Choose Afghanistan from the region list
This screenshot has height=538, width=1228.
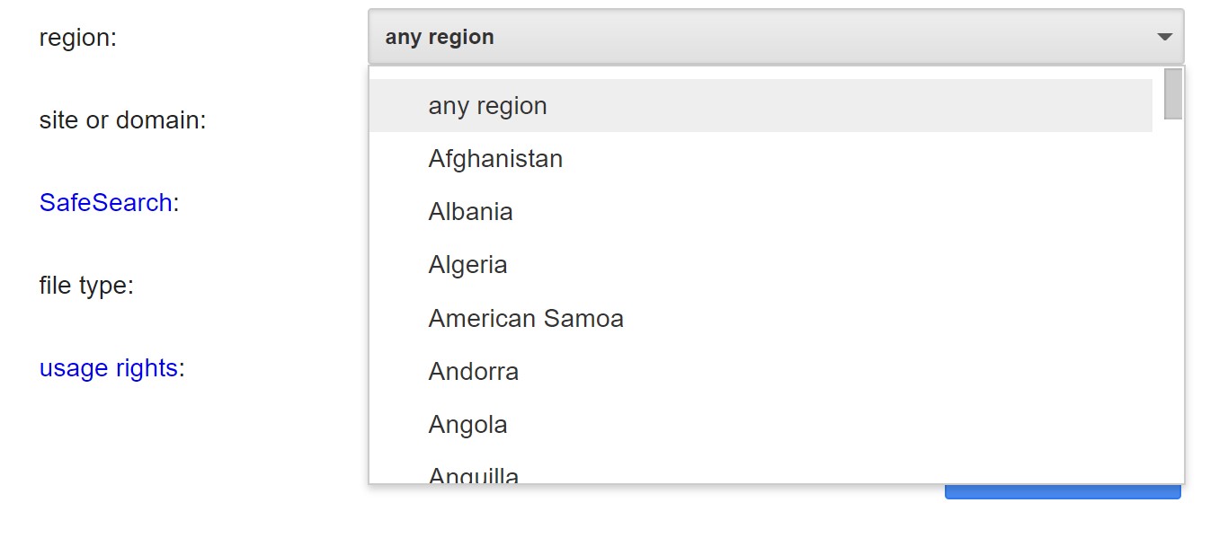click(495, 159)
